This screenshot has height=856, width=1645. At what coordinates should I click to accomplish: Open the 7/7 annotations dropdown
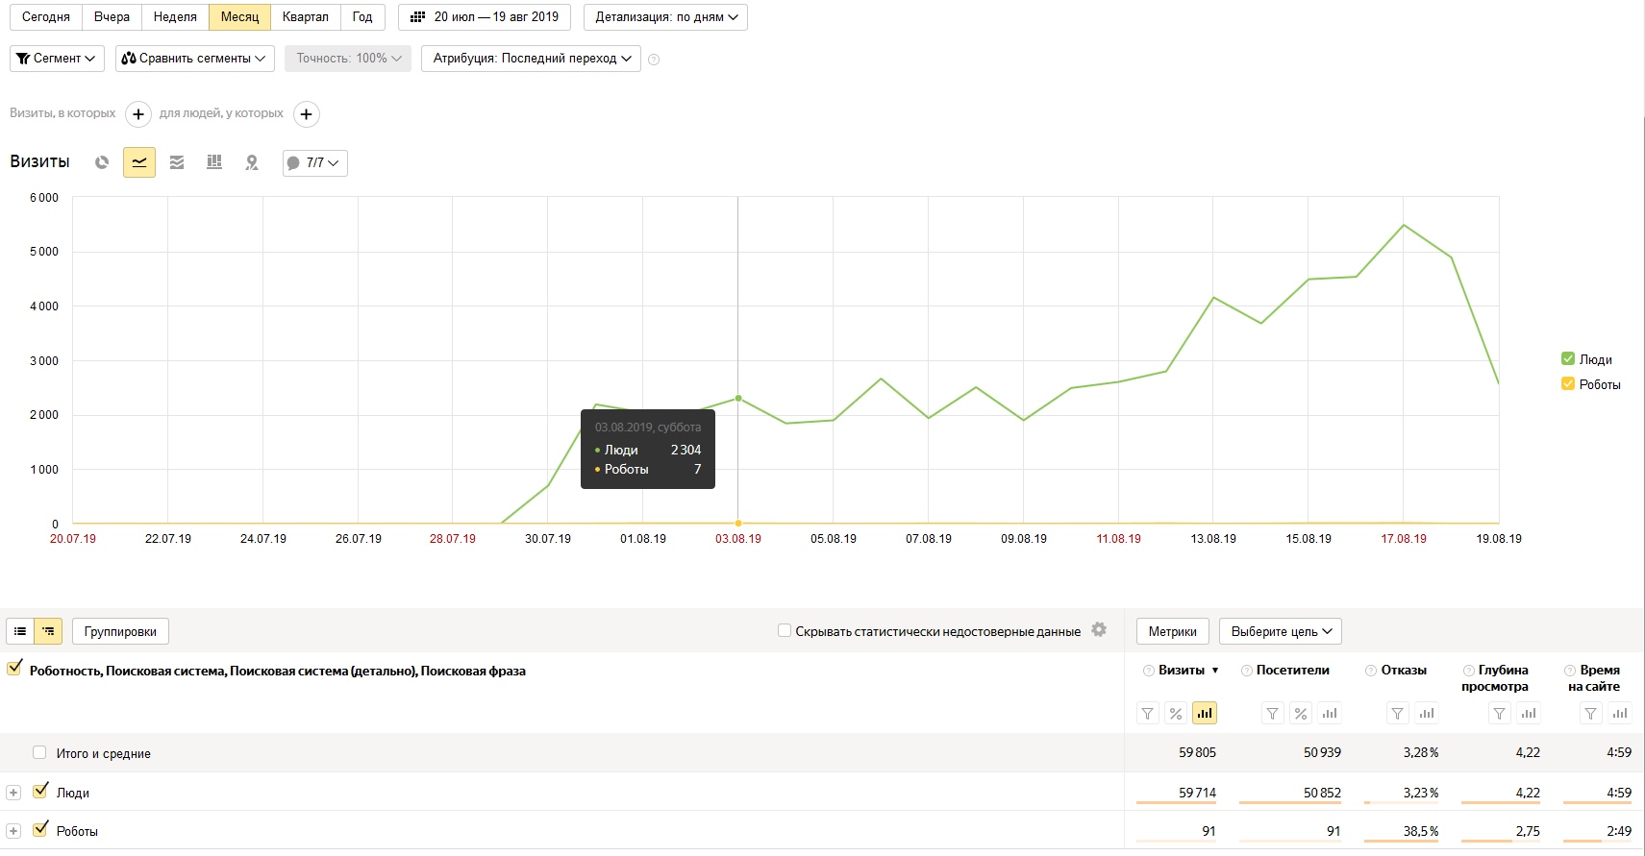(x=315, y=163)
